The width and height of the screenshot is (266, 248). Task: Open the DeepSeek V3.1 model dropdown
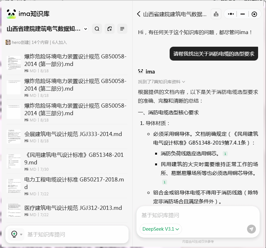(161, 229)
